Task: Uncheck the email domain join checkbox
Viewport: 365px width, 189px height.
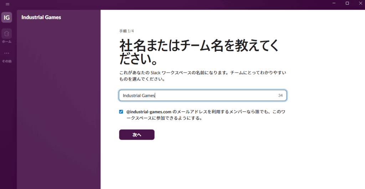Action: 121,112
